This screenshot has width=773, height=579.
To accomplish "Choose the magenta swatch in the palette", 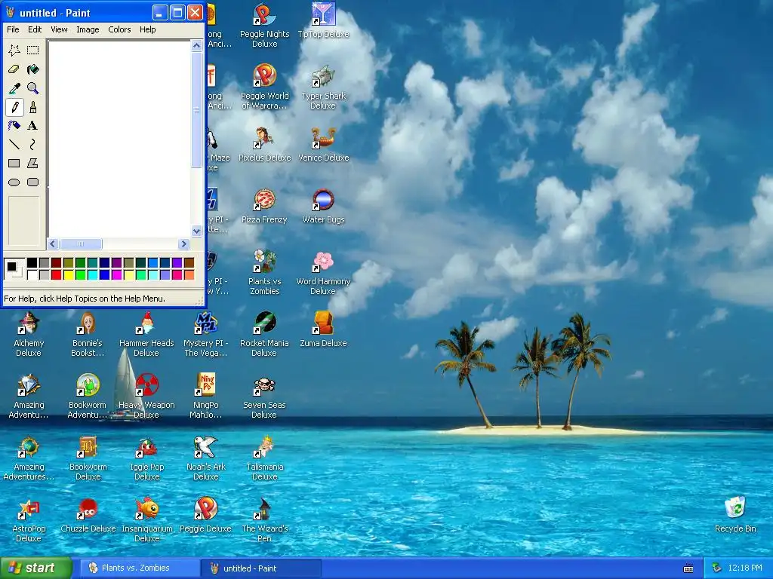I will point(116,274).
